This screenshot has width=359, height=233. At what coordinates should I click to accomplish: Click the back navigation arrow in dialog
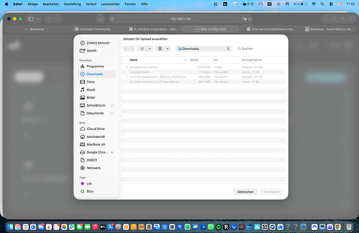tap(126, 48)
